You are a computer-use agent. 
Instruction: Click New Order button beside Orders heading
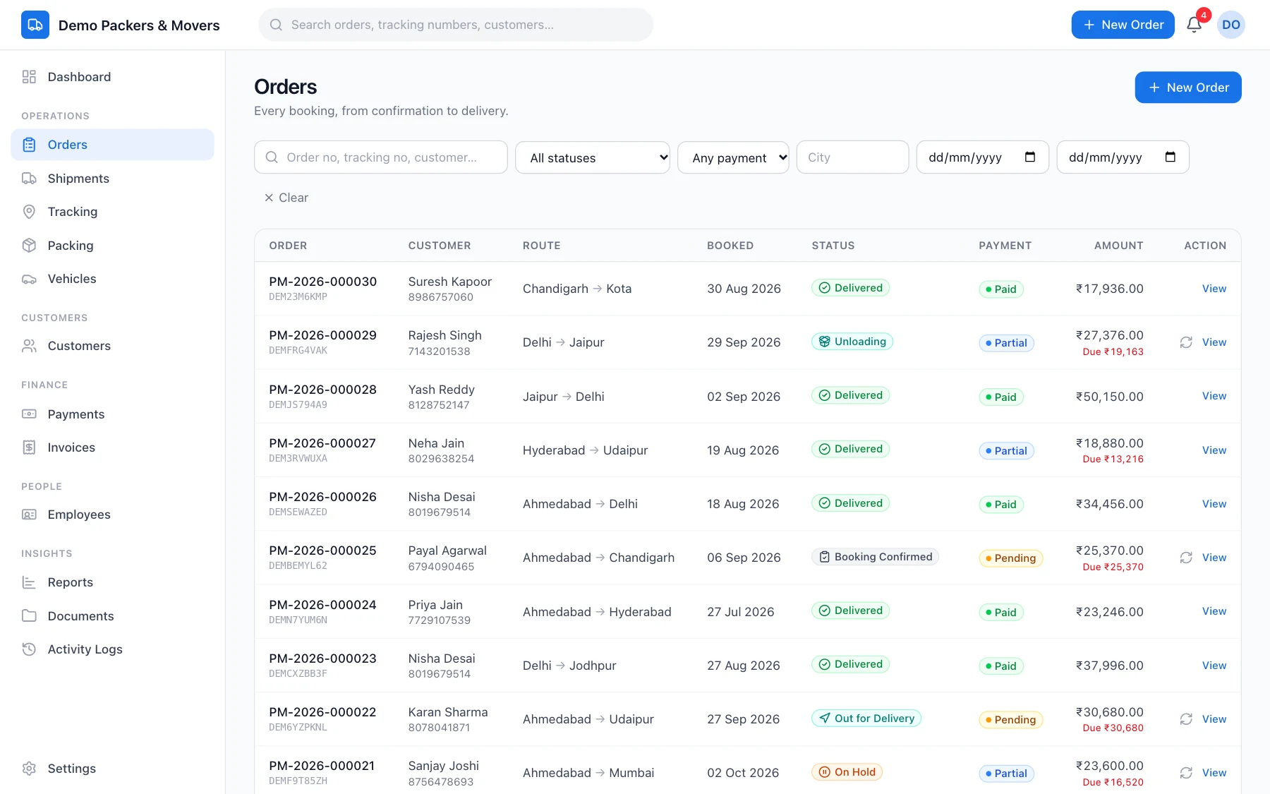click(1188, 88)
